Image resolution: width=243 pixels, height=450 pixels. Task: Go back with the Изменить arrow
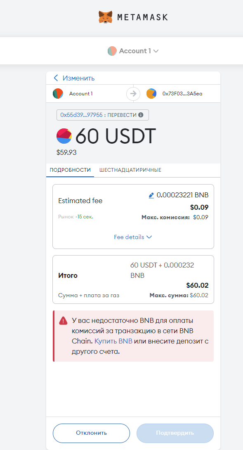pos(56,78)
